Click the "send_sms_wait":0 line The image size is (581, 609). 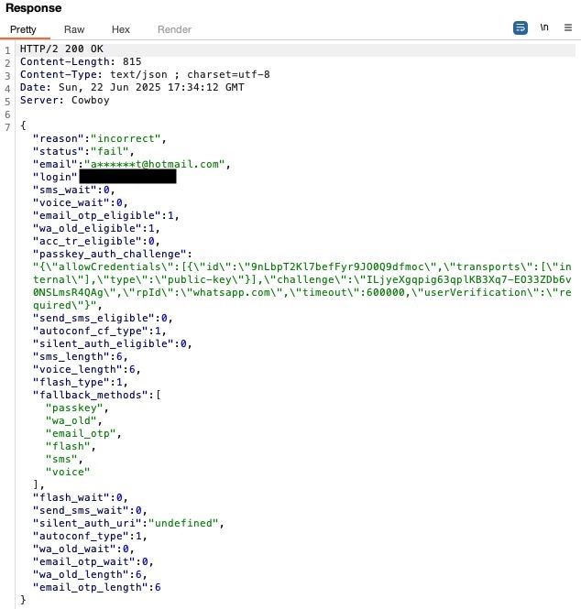click(x=90, y=510)
